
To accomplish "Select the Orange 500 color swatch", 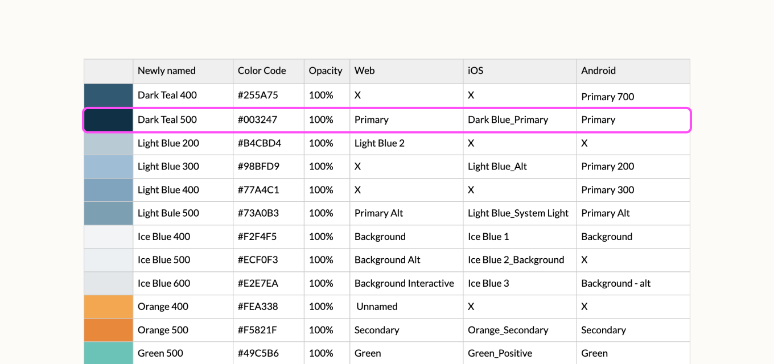I will pyautogui.click(x=108, y=330).
